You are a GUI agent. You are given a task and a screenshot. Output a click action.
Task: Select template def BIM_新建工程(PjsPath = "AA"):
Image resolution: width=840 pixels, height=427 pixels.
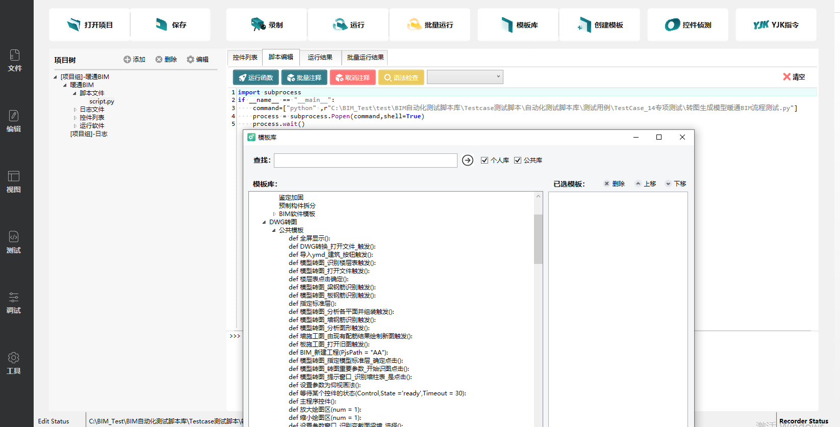click(x=338, y=353)
